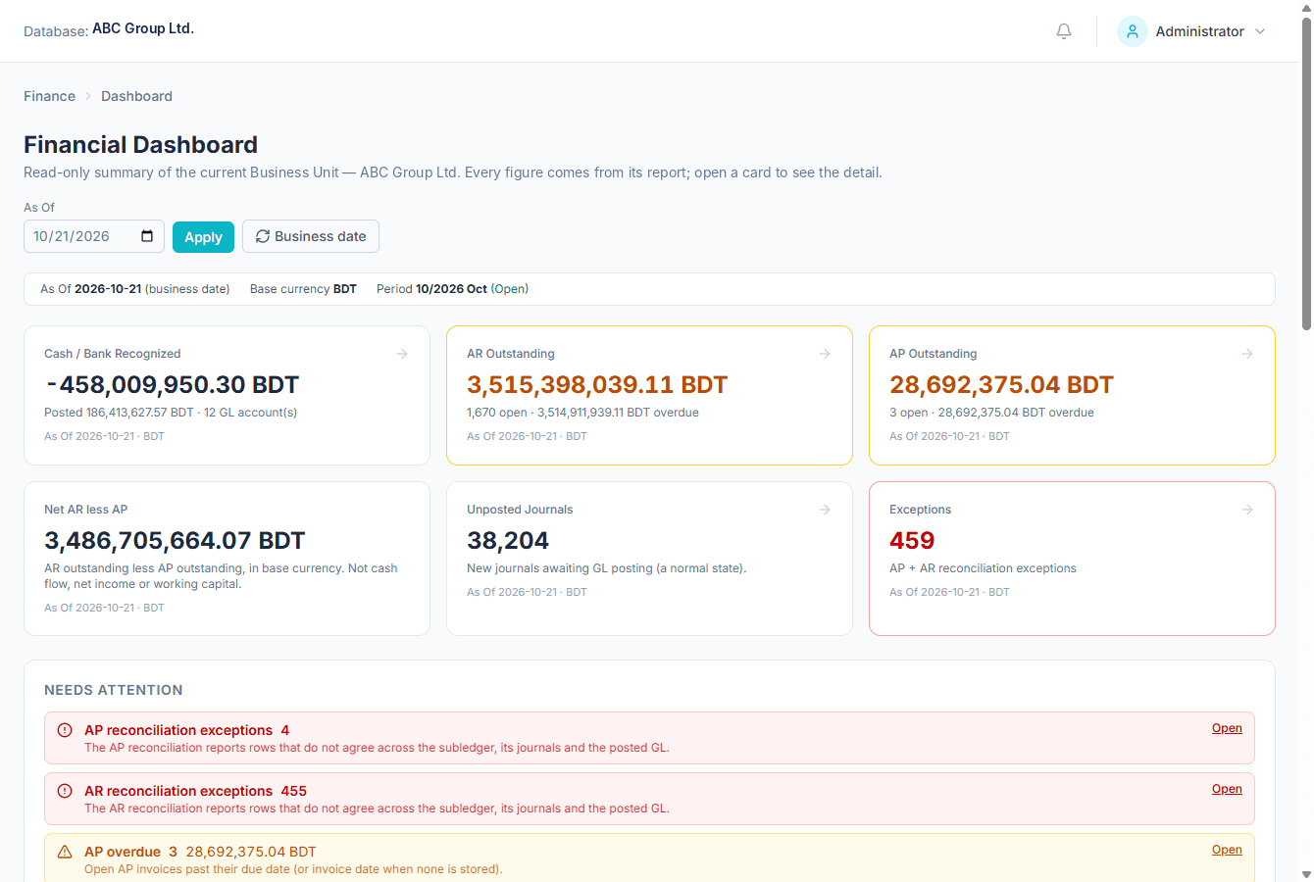Screen dimensions: 1314x882
Task: Open the AP reconciliation exceptions link
Action: click(1227, 728)
